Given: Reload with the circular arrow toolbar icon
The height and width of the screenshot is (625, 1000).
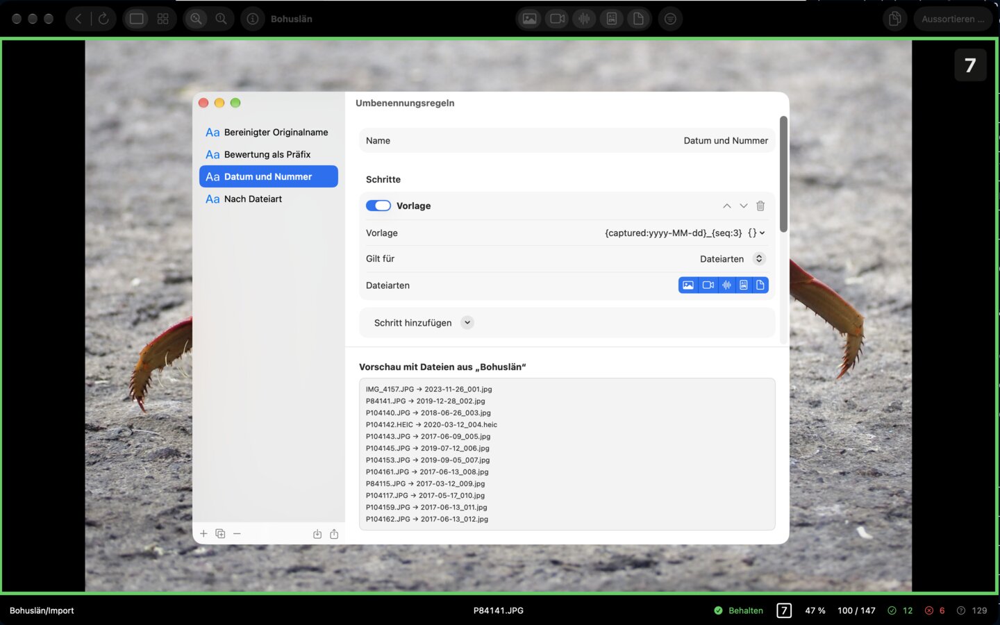Looking at the screenshot, I should [103, 19].
